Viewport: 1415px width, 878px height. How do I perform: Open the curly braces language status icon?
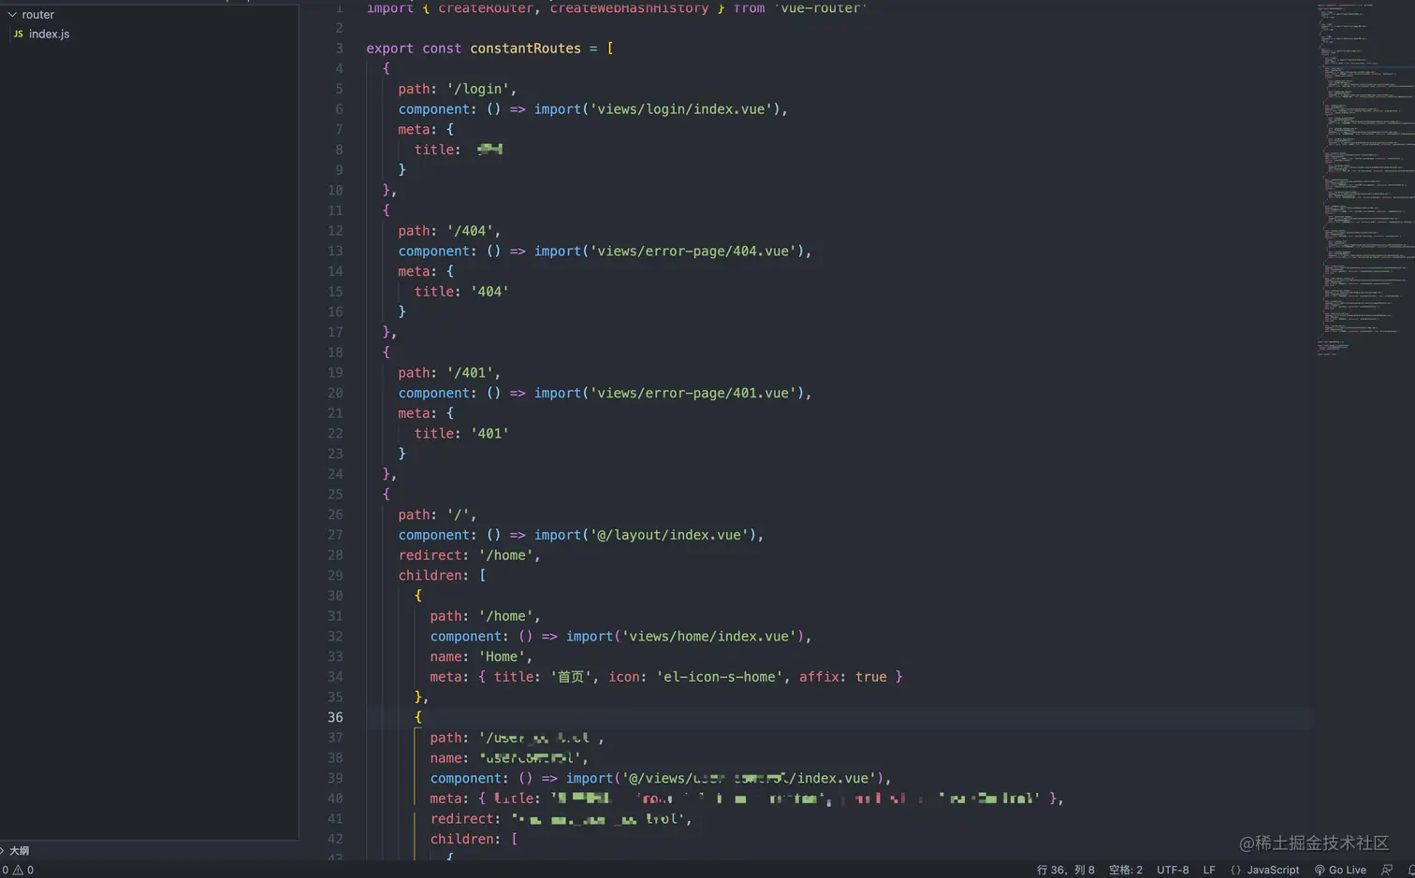tap(1235, 871)
